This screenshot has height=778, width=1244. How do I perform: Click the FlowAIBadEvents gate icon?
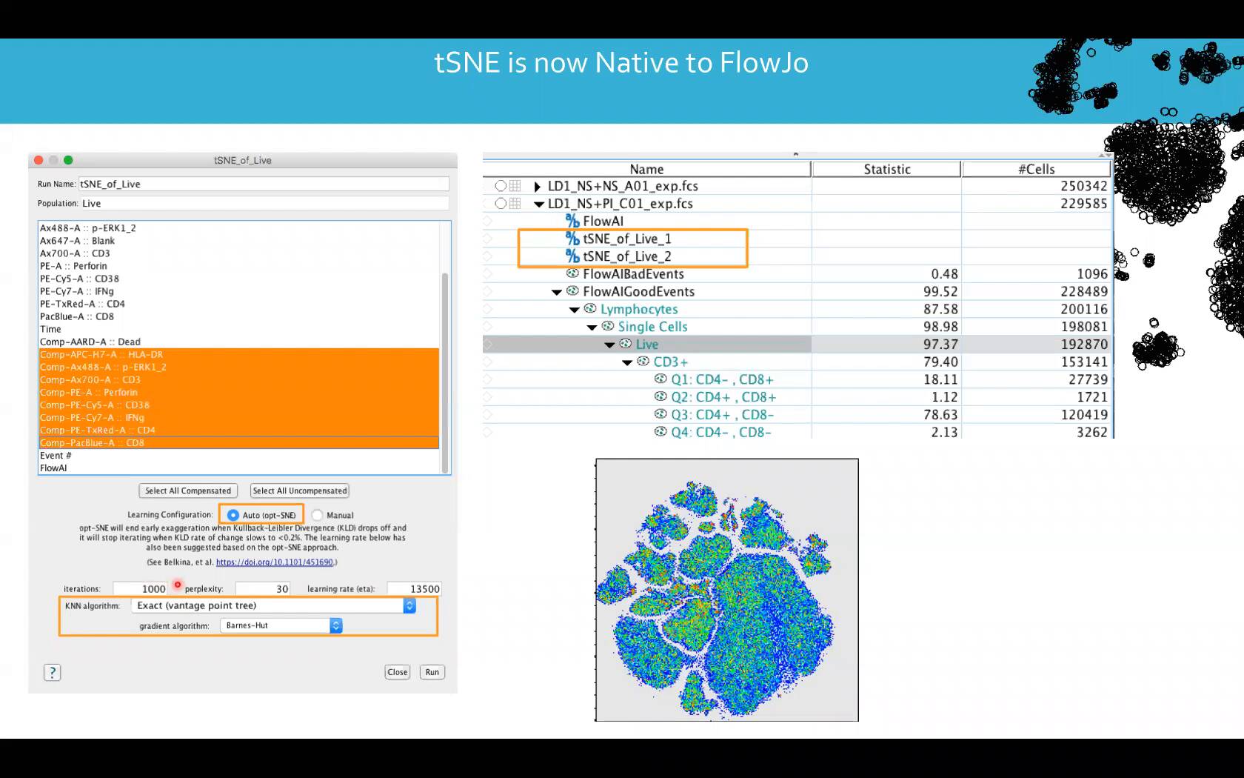point(572,273)
